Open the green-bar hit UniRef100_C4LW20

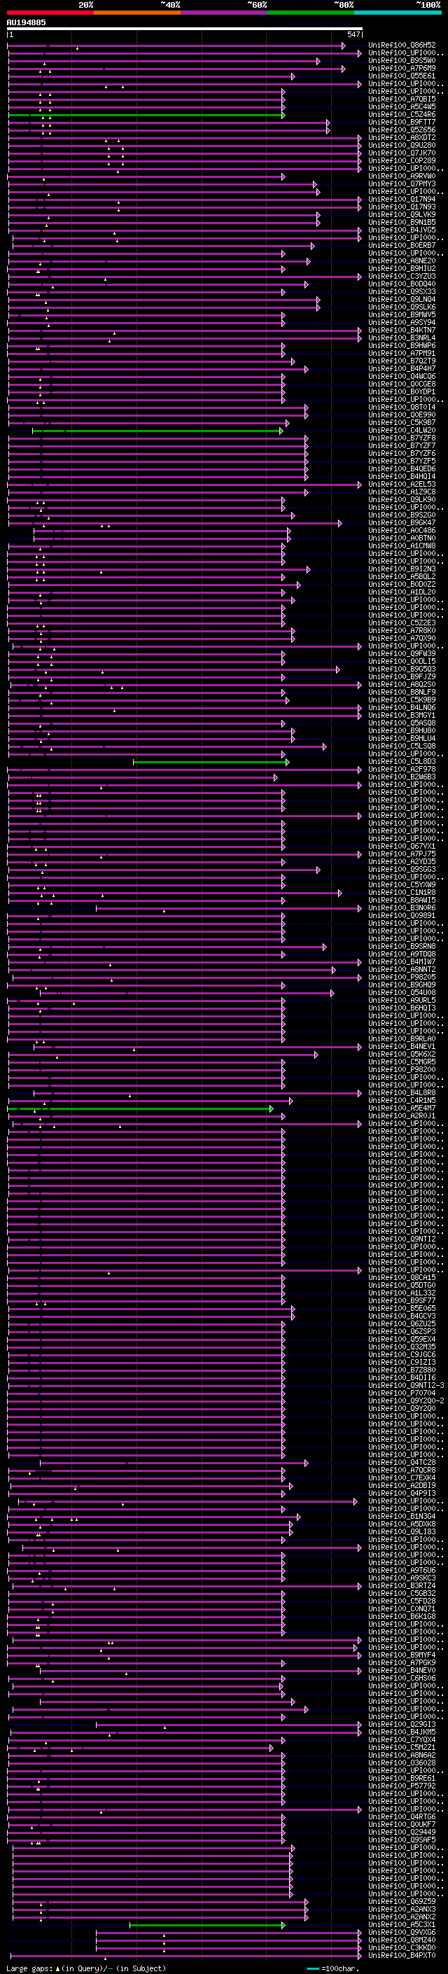pos(402,431)
